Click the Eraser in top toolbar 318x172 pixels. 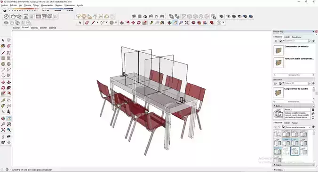click(x=87, y=23)
